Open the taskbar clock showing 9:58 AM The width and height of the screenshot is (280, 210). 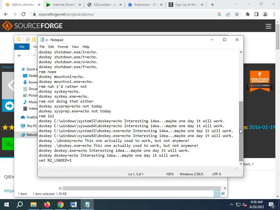tap(256, 205)
